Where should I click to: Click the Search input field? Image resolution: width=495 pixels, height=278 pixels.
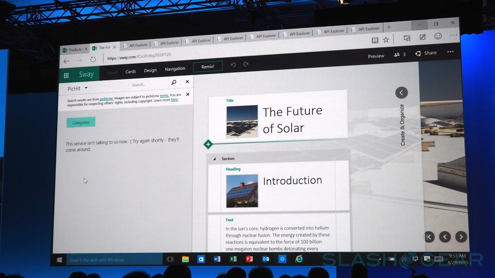150,84
